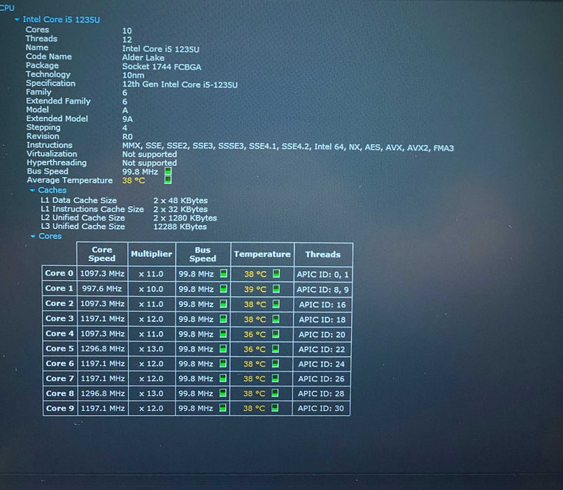Click the APIC ID: 28 cell

[x=321, y=393]
